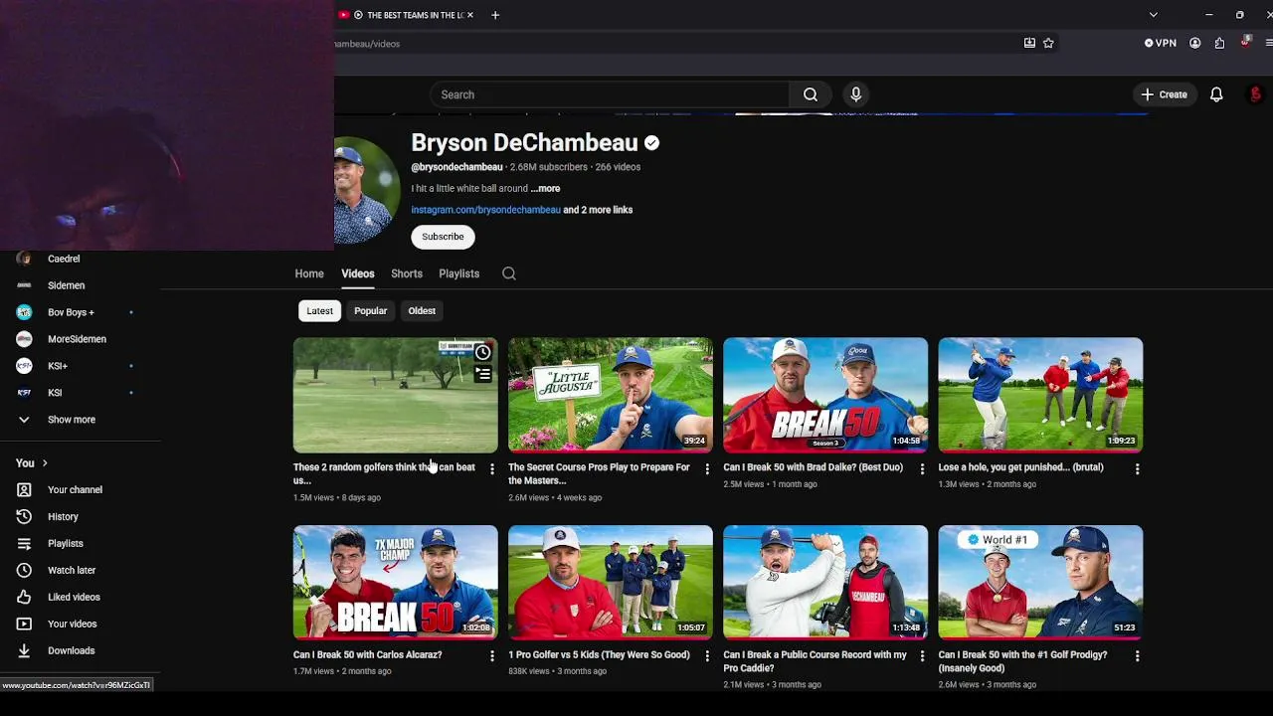
Task: Open 'Lose a hole, you get punished' title
Action: tap(1020, 467)
